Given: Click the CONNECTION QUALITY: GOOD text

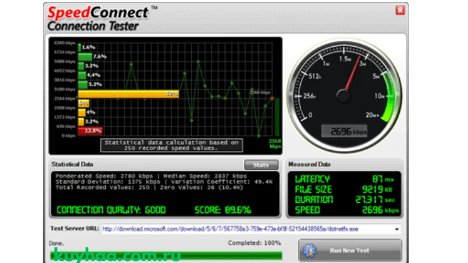Looking at the screenshot, I should [111, 210].
